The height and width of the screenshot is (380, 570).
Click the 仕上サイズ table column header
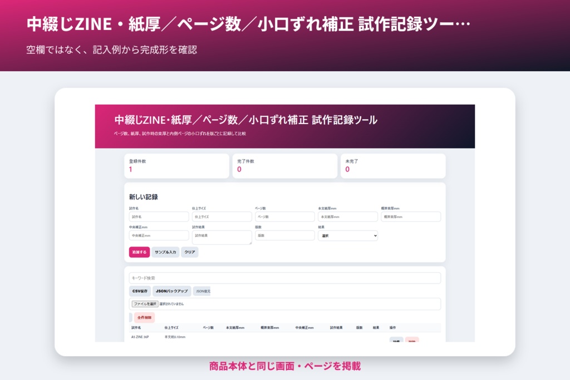coord(171,328)
